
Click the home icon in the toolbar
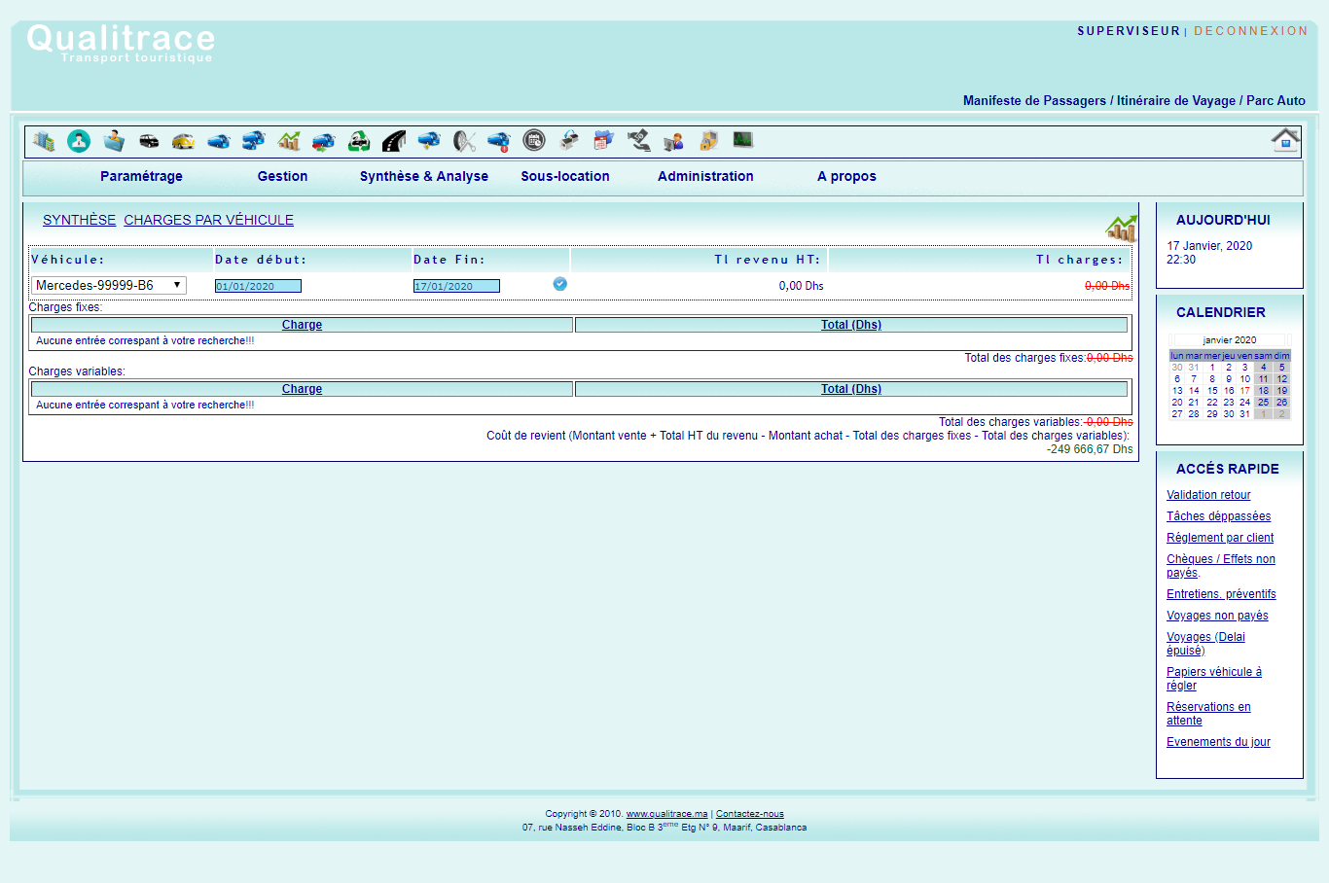pos(1285,140)
